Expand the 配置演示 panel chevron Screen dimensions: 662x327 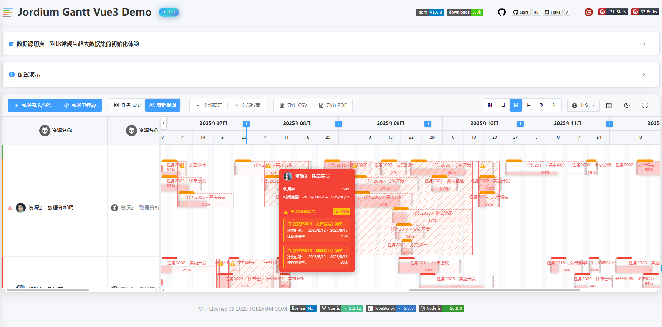(644, 74)
